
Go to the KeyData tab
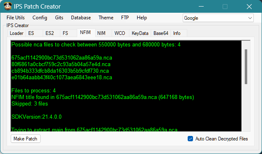140,33
